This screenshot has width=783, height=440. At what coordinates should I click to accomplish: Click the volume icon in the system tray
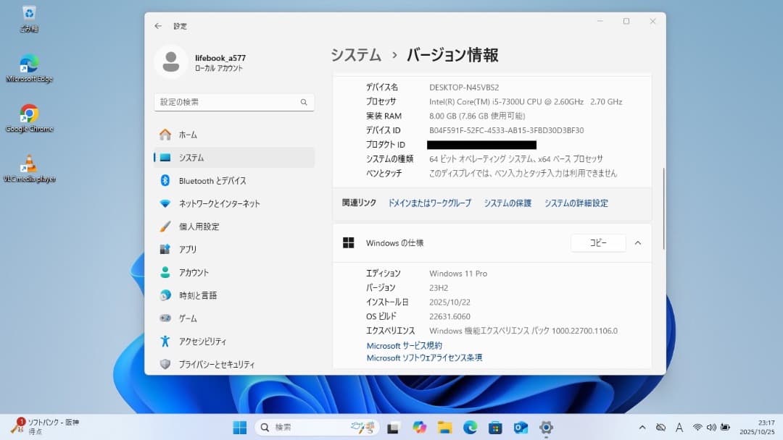point(712,427)
